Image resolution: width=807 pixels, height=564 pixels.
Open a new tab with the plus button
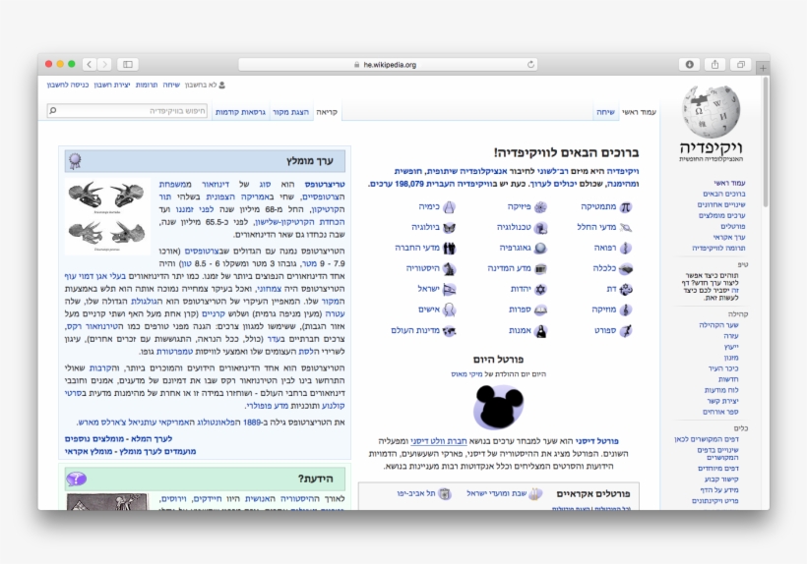763,67
